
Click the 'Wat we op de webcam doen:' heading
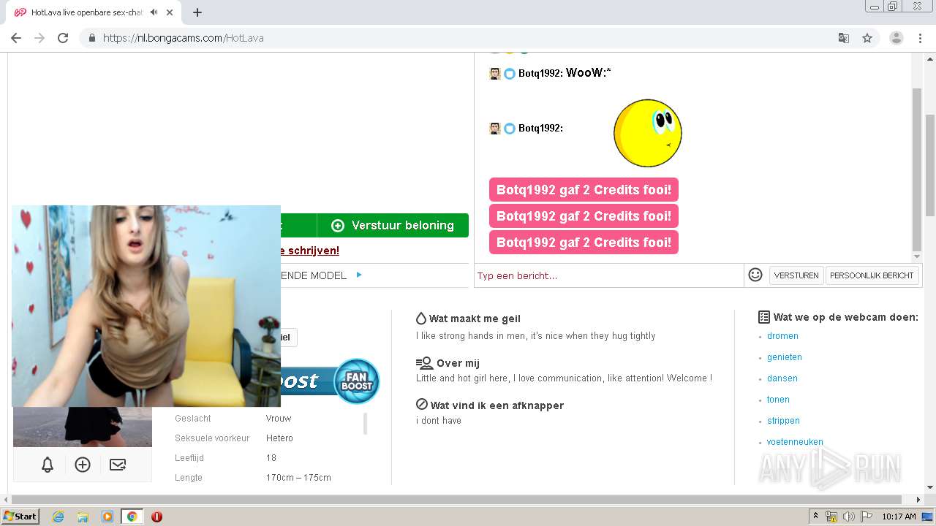[846, 317]
